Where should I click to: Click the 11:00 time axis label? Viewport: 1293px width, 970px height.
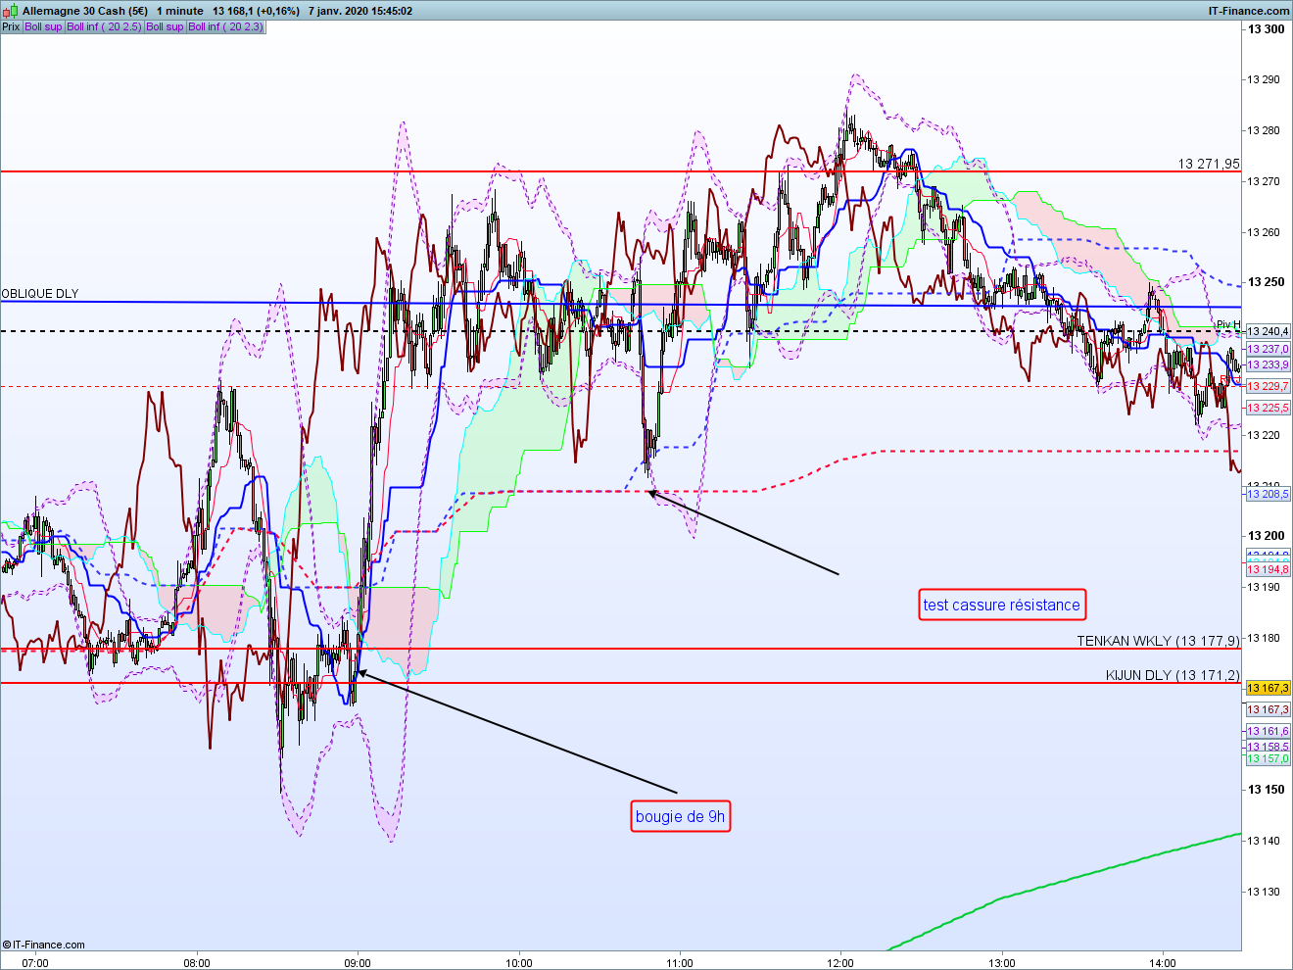(680, 962)
